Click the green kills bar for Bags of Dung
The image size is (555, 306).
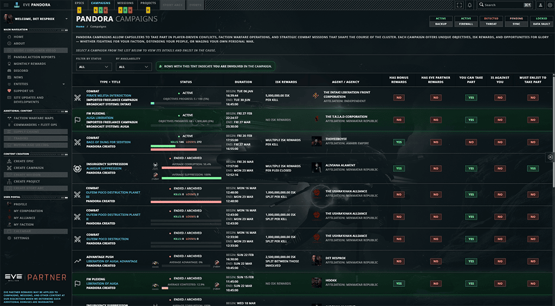(163, 146)
